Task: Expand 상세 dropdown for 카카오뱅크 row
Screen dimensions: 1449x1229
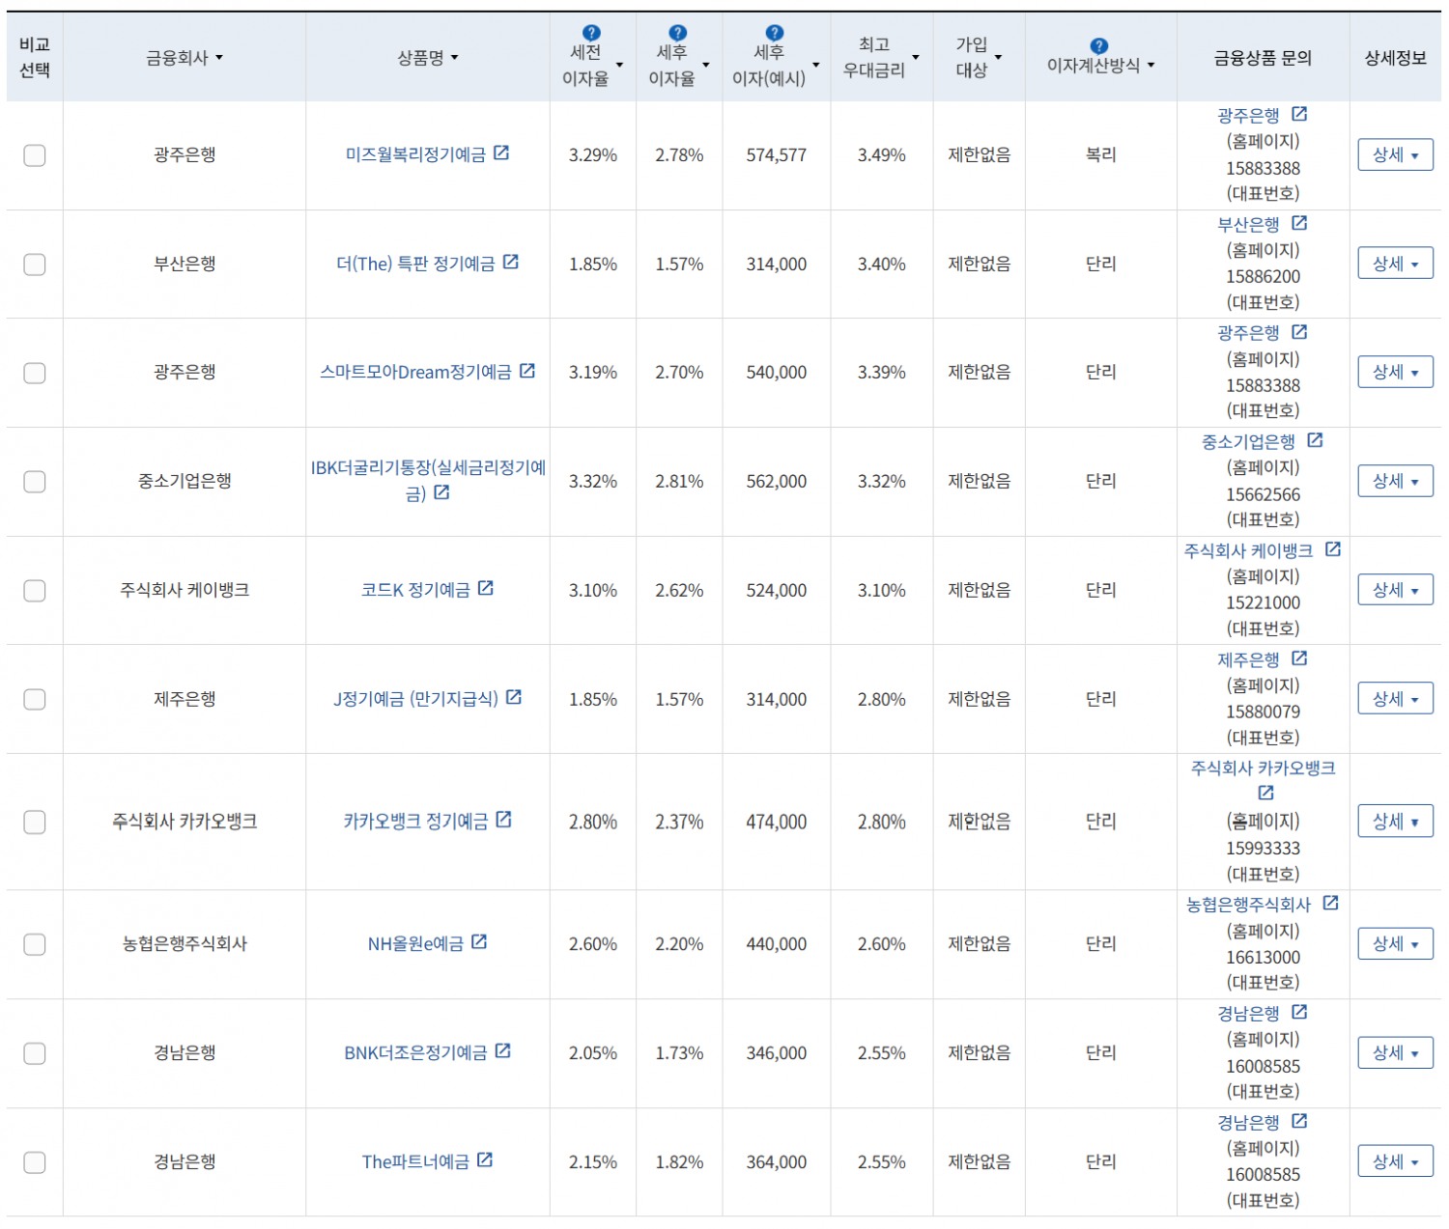Action: (x=1395, y=822)
